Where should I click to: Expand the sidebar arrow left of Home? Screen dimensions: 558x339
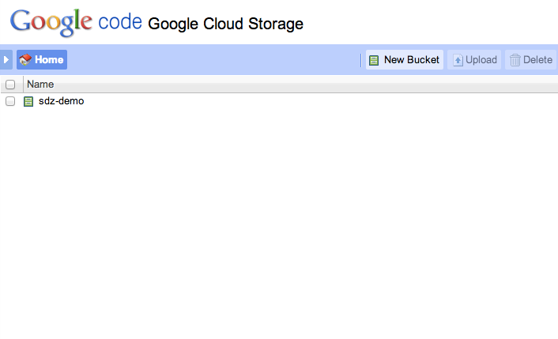click(6, 59)
